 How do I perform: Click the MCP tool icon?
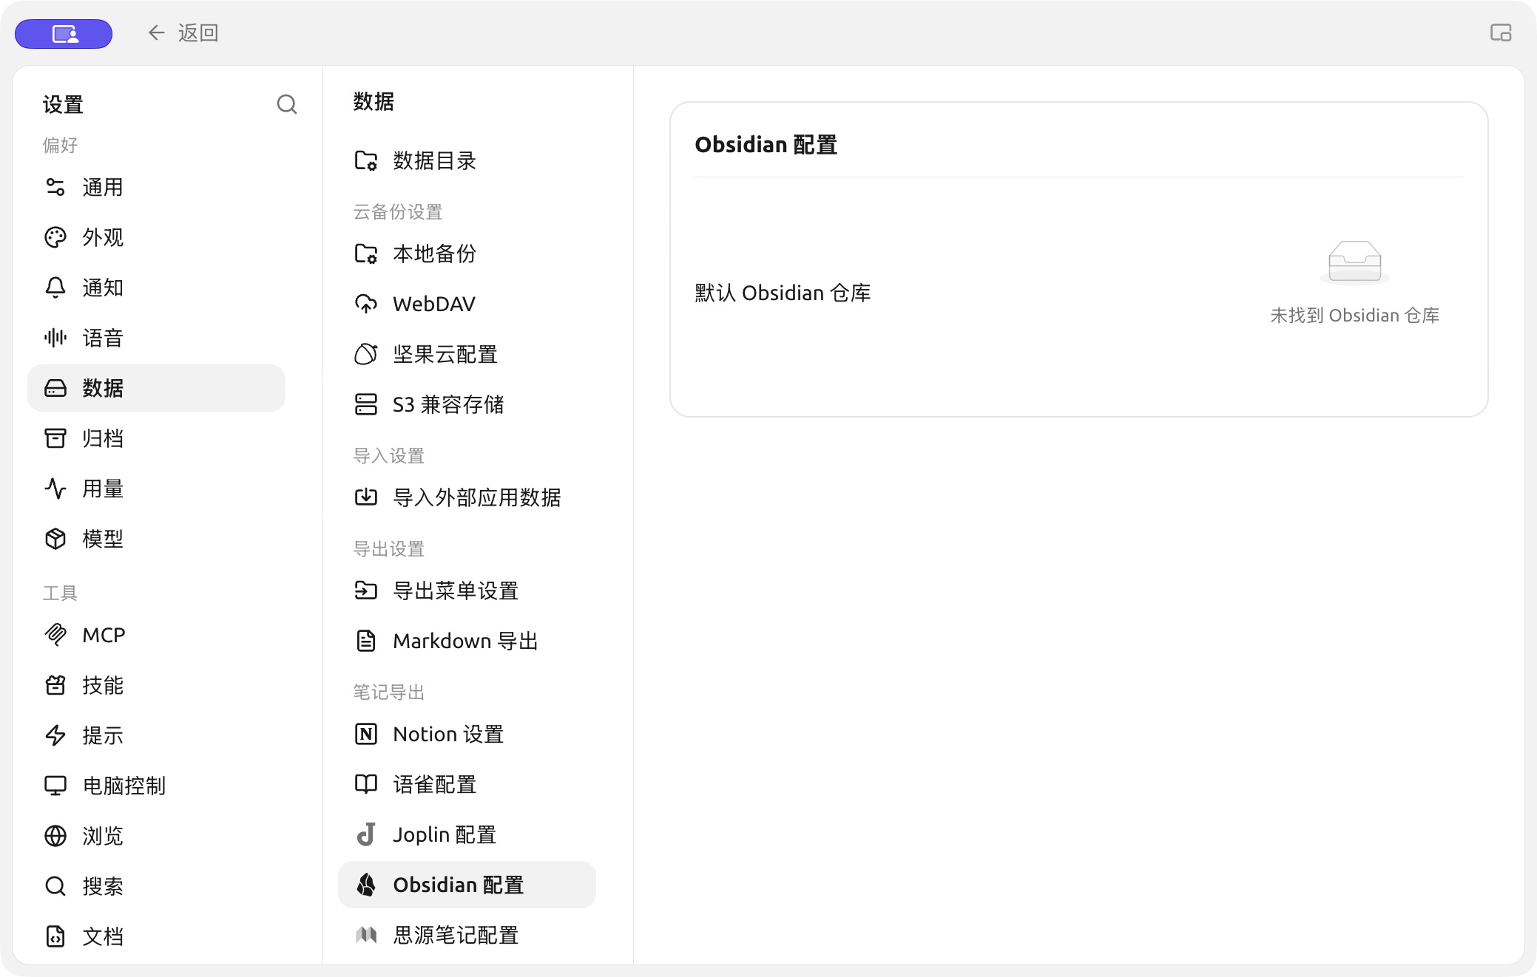pos(55,635)
